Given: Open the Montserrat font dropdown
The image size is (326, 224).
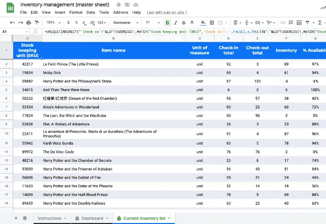Looking at the screenshot, I should point(126,22).
